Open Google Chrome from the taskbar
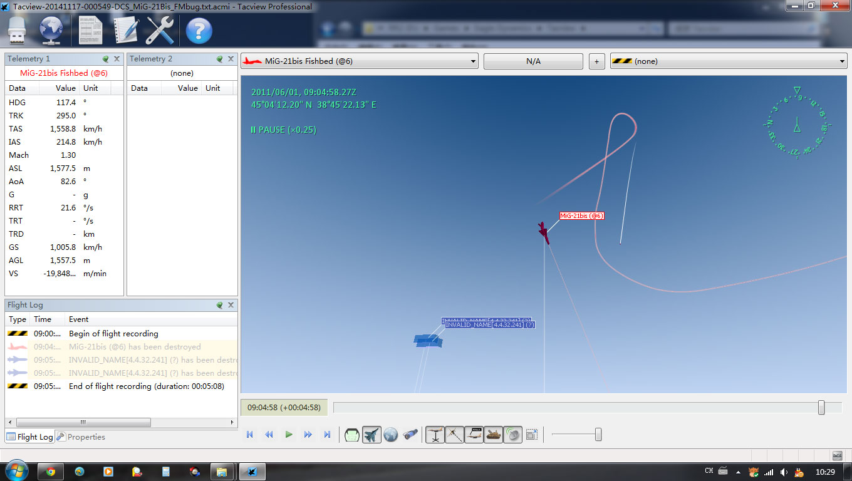 pos(51,472)
